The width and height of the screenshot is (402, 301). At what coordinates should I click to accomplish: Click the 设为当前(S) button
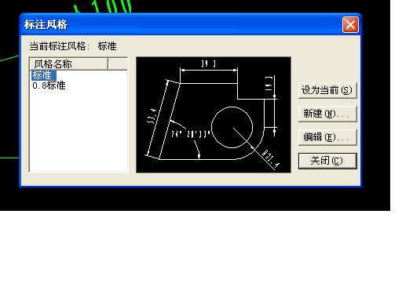coord(327,90)
